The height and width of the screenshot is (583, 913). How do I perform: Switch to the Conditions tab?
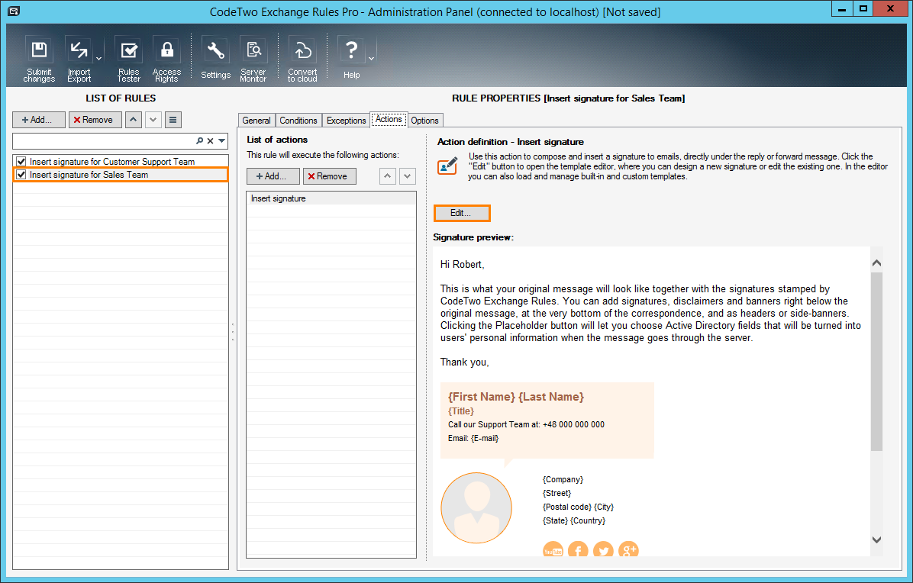(298, 121)
